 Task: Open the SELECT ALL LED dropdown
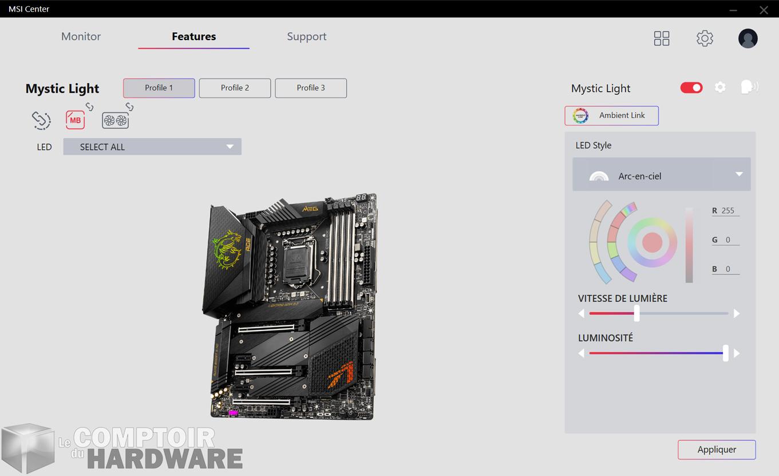(152, 147)
